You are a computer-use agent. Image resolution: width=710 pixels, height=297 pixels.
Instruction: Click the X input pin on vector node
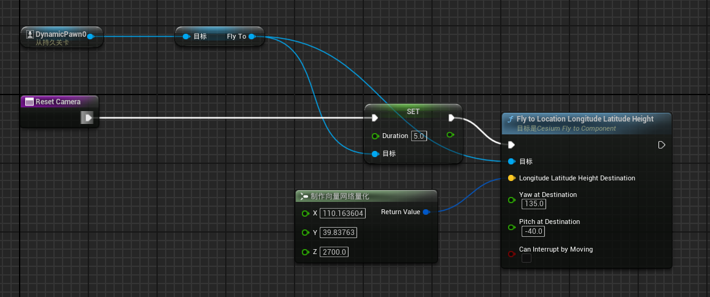305,214
